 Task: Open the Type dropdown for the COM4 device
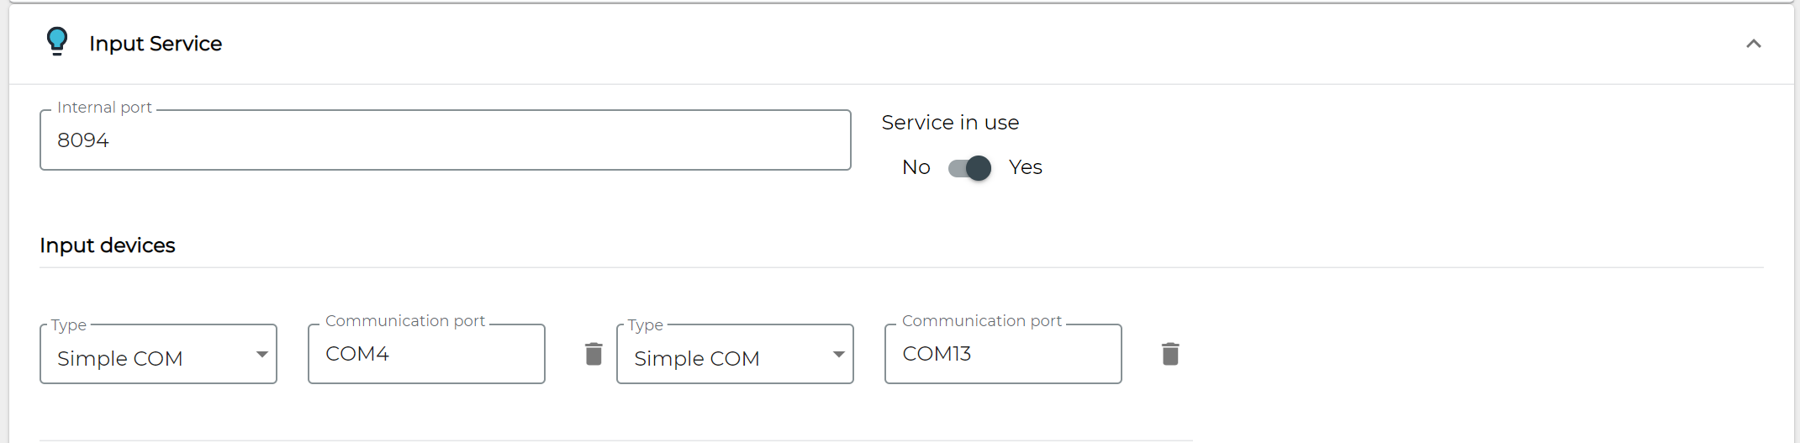[158, 355]
